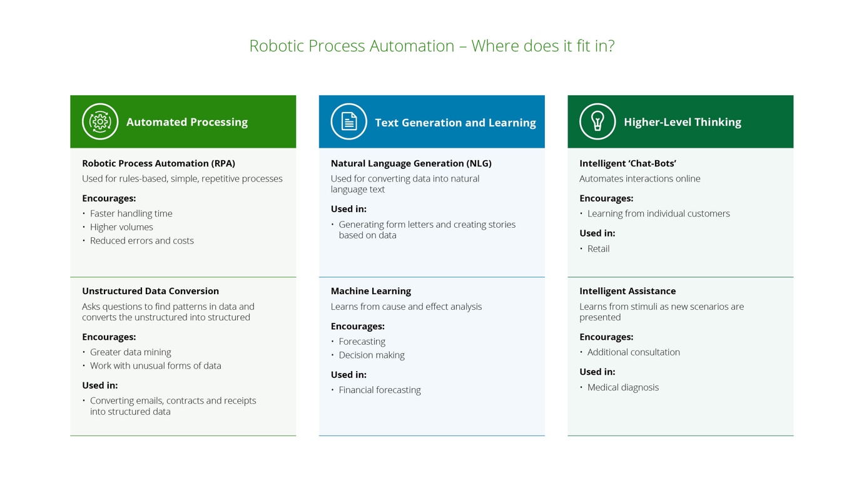The width and height of the screenshot is (864, 485).
Task: Click the Machine Learning section title
Action: point(370,290)
